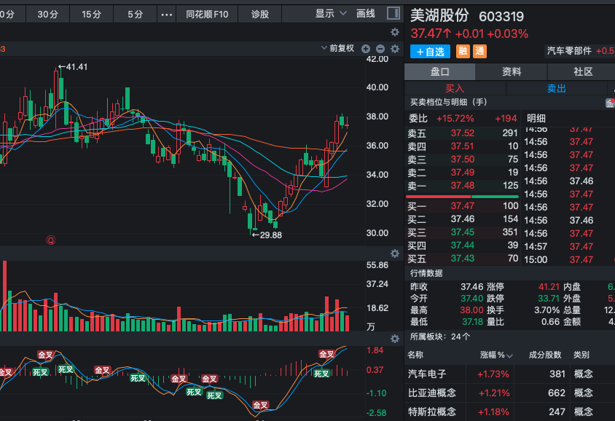Screen dimensions: 615x421
Task: Click 买四 price 37.44
Action: coord(463,245)
